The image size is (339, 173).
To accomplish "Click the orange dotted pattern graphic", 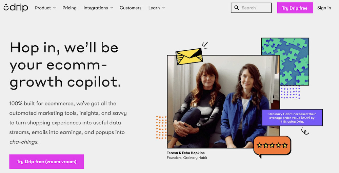I will [x=161, y=127].
